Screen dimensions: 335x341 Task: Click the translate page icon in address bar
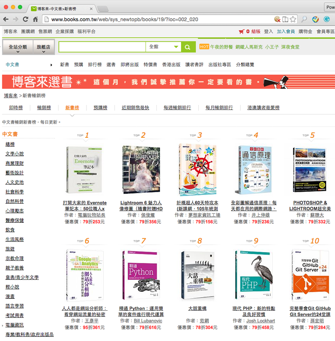pos(285,20)
